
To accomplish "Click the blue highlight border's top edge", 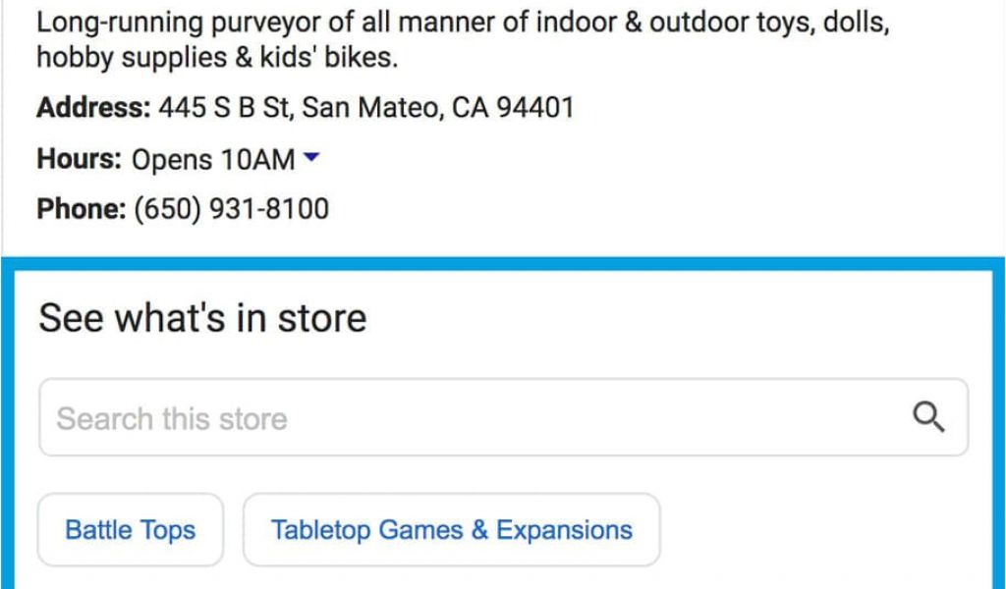I will [503, 264].
